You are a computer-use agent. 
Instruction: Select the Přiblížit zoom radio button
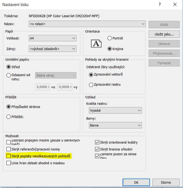click(8, 117)
